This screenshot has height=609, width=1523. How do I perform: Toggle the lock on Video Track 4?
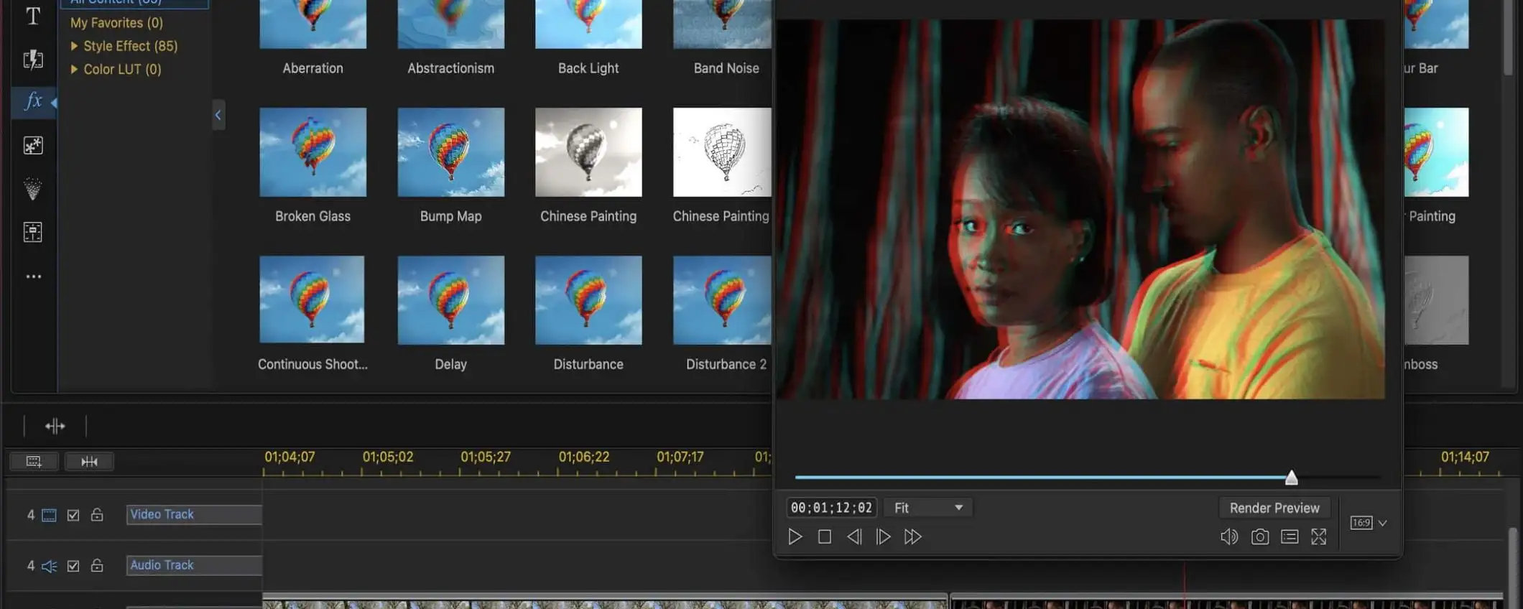(97, 515)
